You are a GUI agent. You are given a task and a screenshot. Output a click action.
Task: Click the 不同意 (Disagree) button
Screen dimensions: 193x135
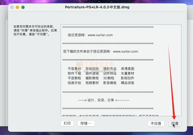(156, 123)
